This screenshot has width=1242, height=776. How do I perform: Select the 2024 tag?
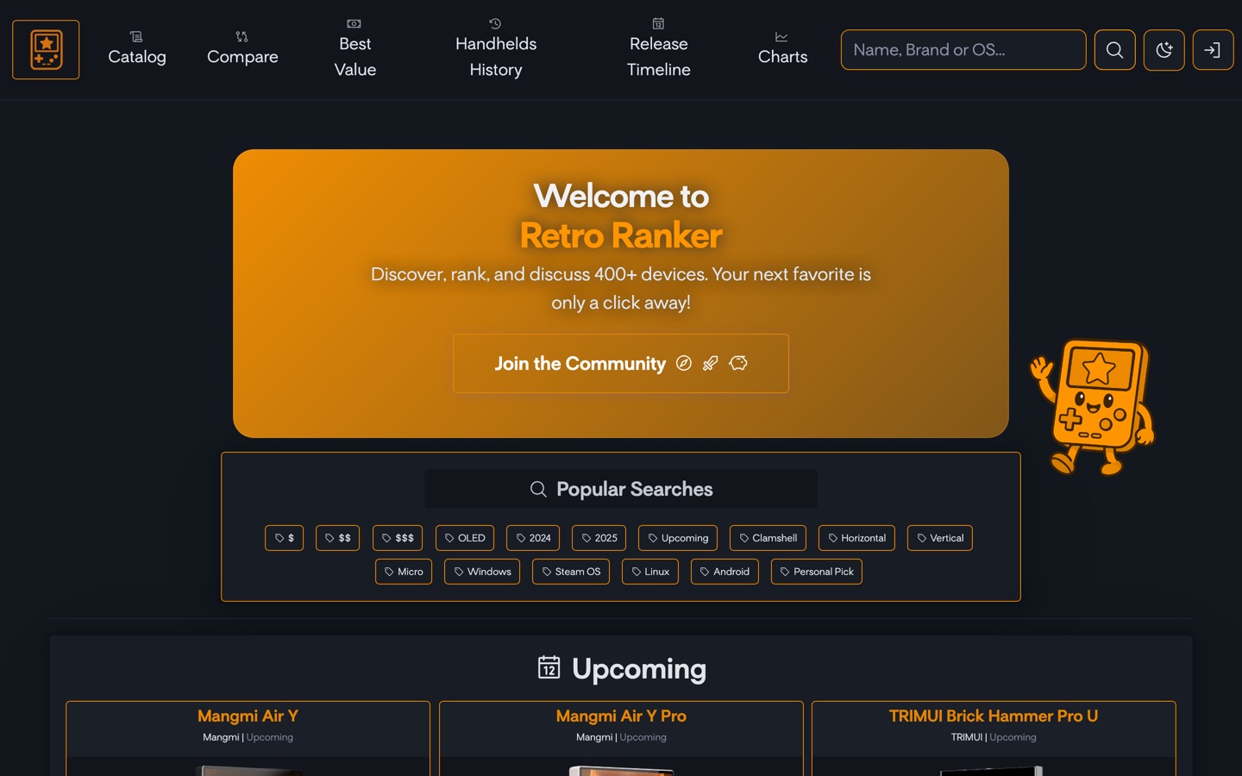coord(533,538)
